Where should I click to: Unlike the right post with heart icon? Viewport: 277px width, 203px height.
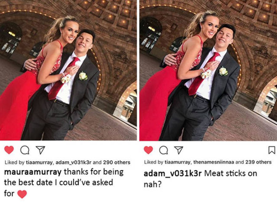coord(148,150)
